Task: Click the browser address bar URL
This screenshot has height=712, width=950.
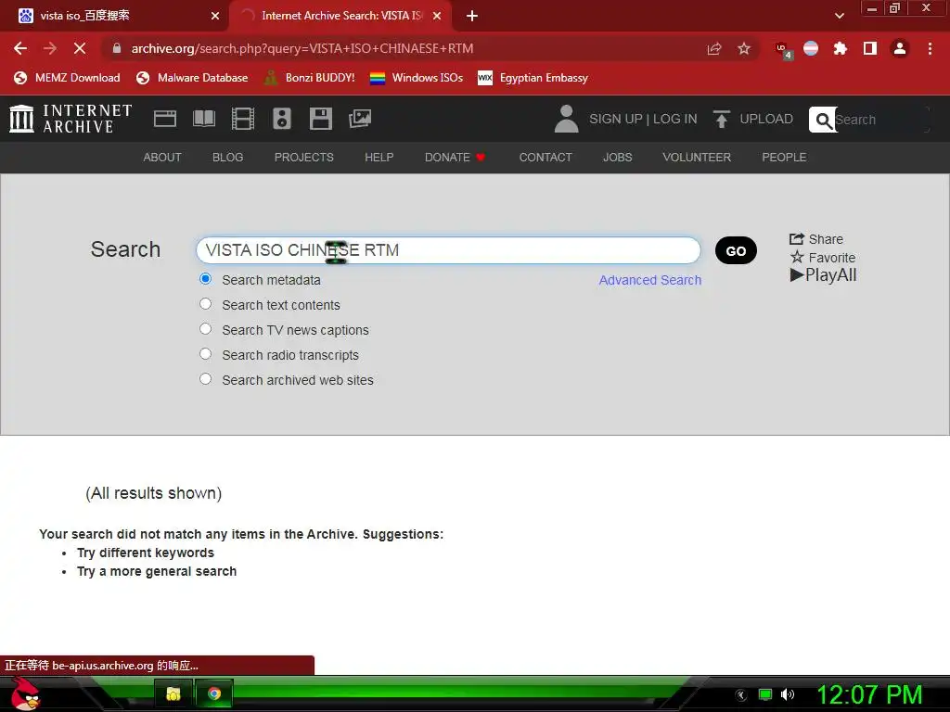Action: [302, 48]
